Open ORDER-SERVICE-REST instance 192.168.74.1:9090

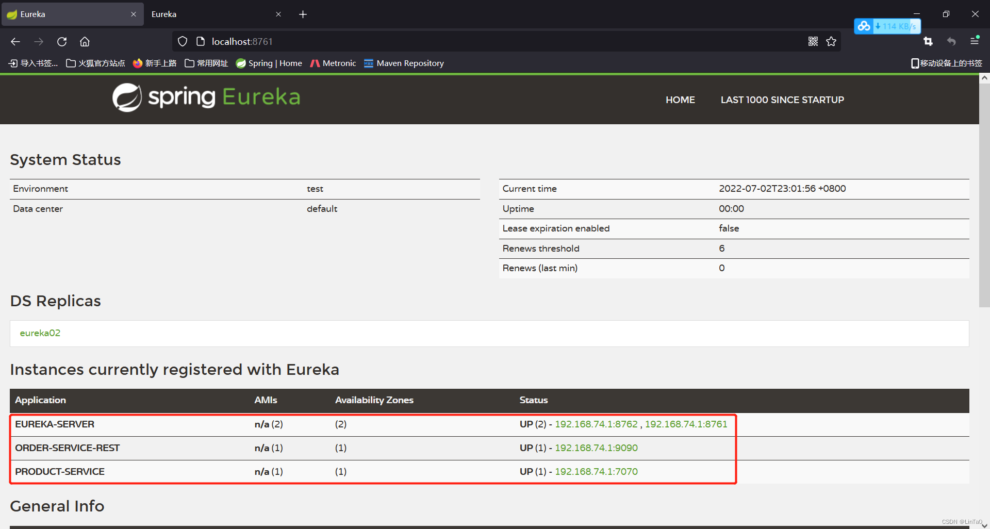pos(596,448)
